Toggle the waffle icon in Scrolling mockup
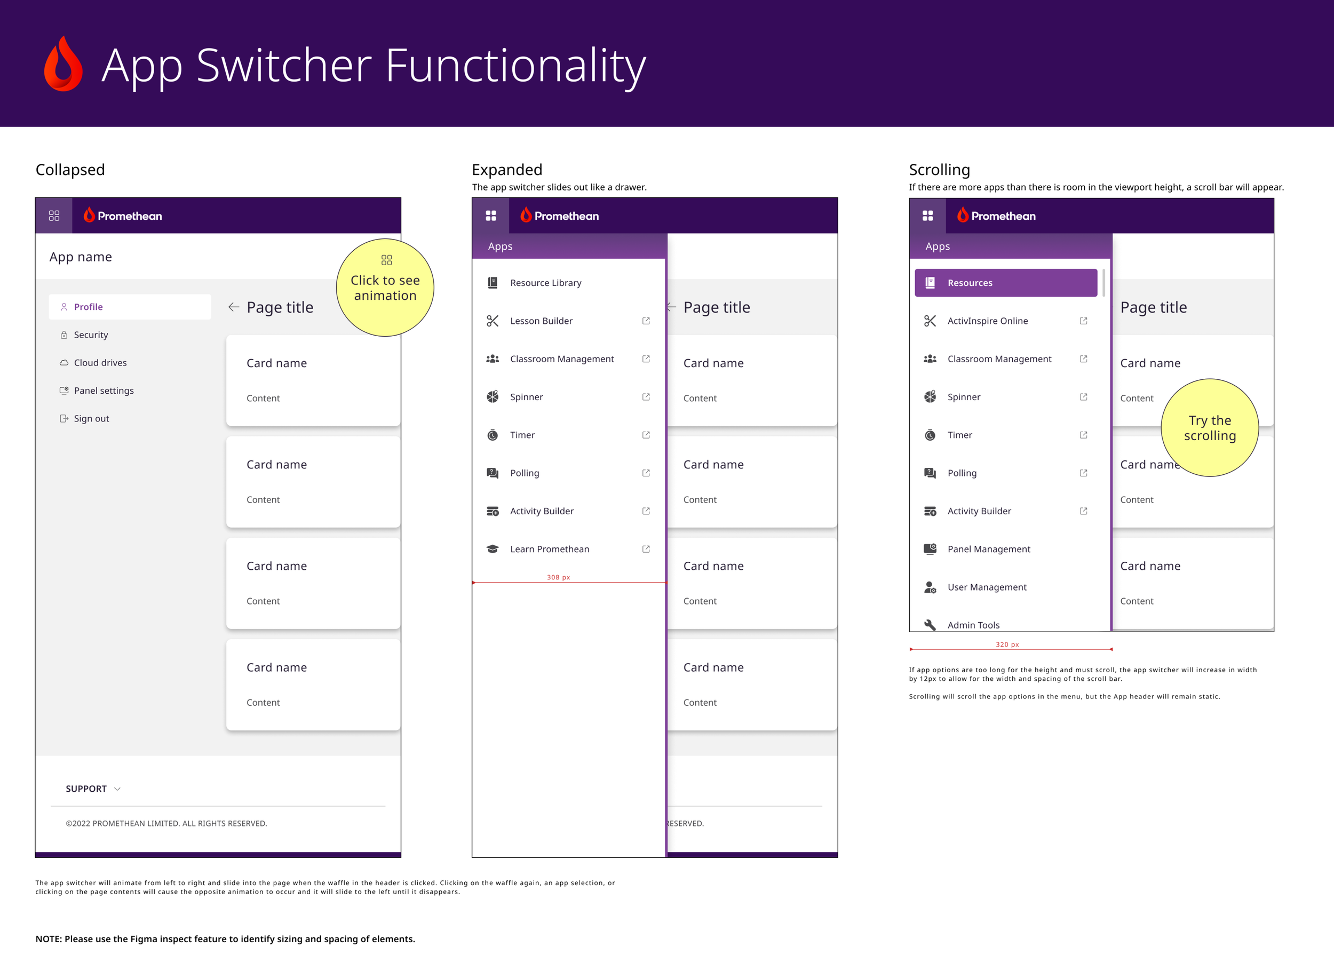Viewport: 1334px width, 979px height. pyautogui.click(x=927, y=216)
